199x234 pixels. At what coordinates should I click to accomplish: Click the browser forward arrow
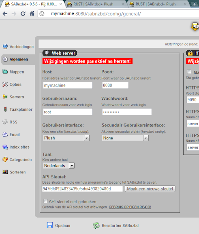coord(14,14)
